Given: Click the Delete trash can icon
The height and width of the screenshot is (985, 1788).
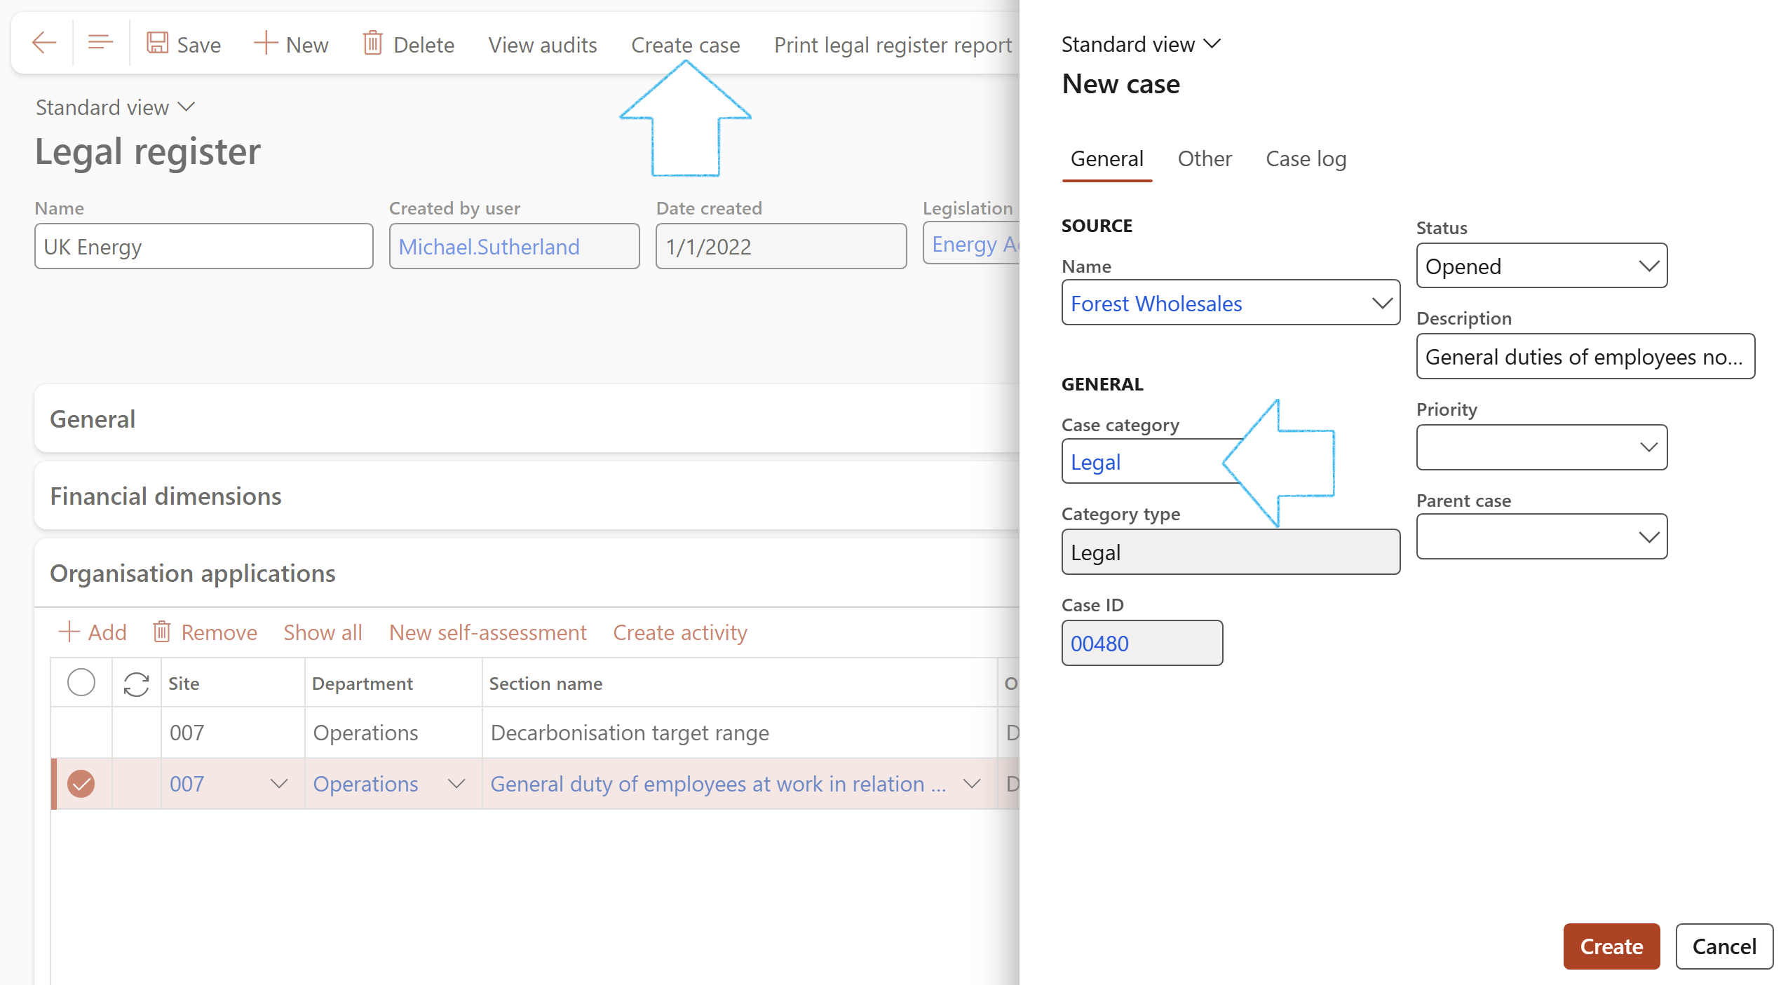Looking at the screenshot, I should (372, 43).
